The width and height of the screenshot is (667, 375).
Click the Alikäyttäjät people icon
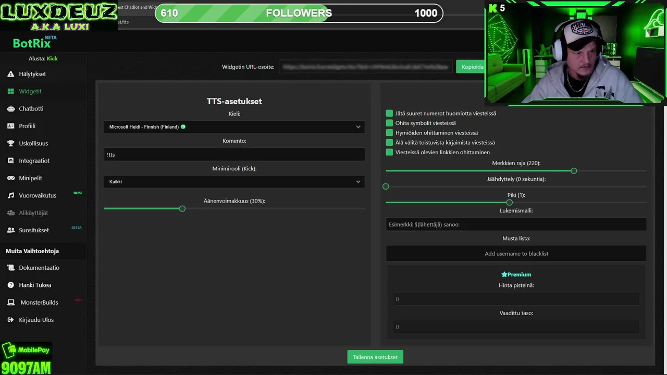10,213
